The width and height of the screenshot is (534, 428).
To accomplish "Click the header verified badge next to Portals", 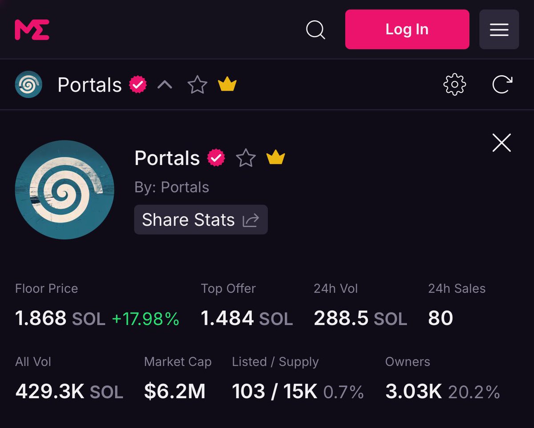I will click(x=138, y=84).
